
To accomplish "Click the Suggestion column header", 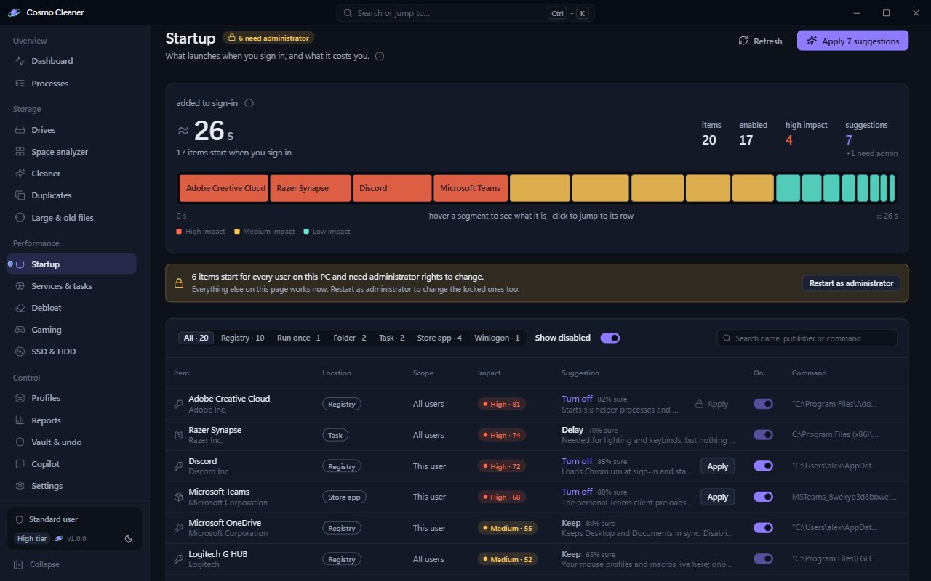I will click(580, 373).
